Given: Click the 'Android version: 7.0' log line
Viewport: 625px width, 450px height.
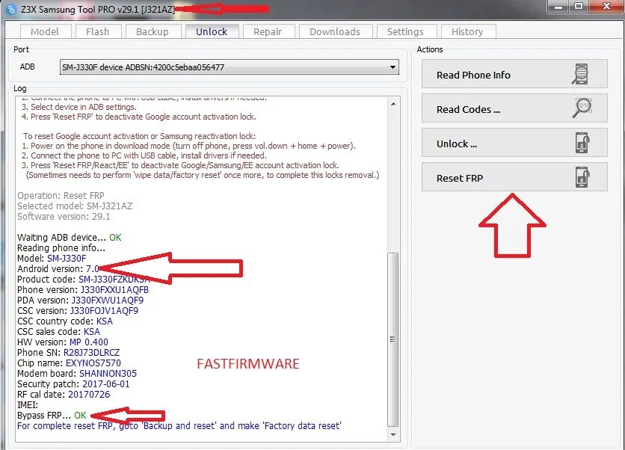Looking at the screenshot, I should [58, 268].
